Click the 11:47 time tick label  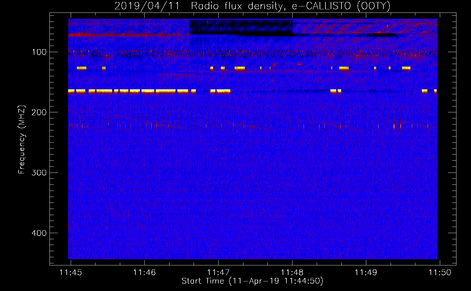click(x=218, y=272)
